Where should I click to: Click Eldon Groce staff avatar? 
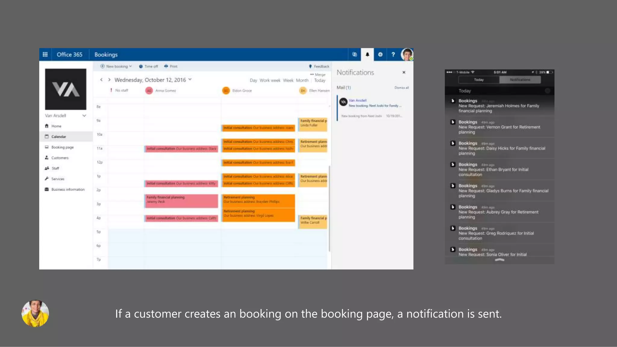pos(226,91)
